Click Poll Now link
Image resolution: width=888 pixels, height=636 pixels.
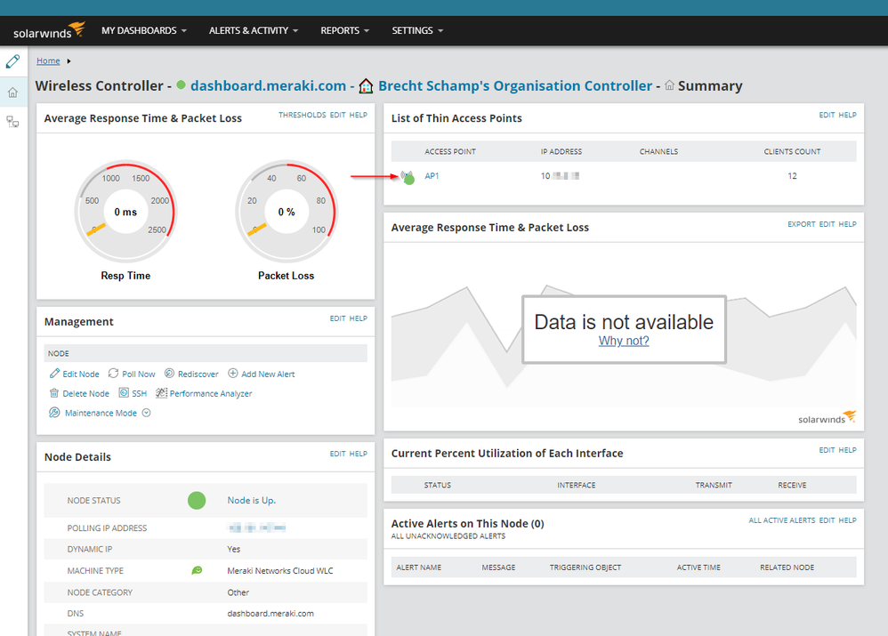pos(138,374)
